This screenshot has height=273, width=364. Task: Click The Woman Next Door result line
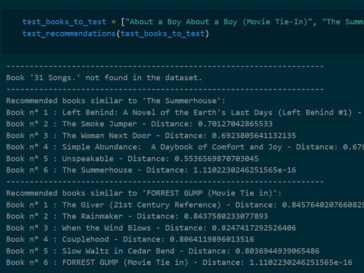(151, 136)
